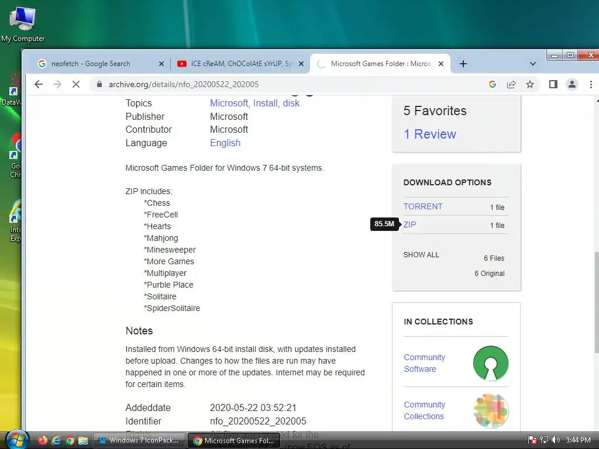Open the 1 Review link

click(430, 134)
